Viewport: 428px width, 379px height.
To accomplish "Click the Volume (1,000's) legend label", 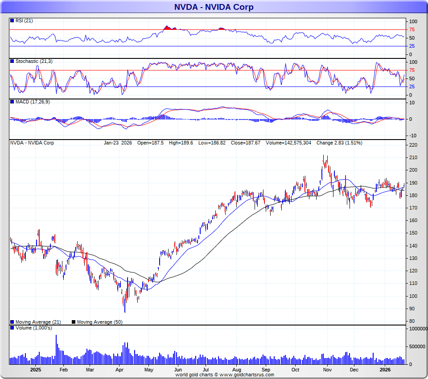I will click(33, 328).
